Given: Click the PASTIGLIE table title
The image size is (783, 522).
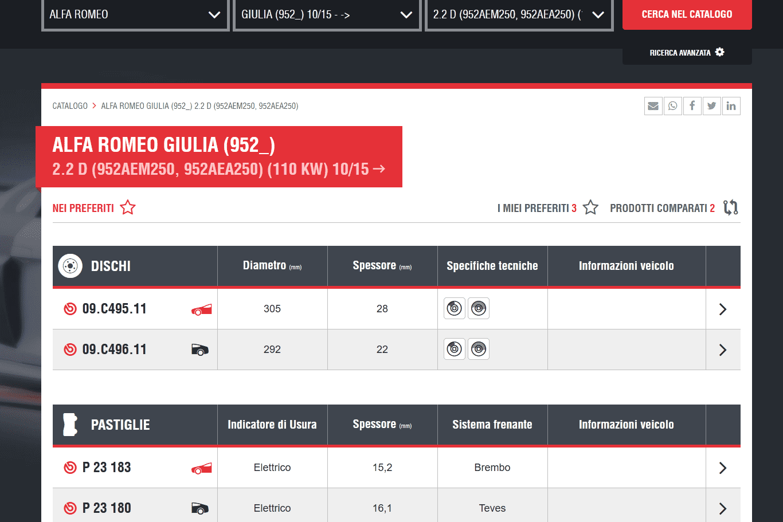Looking at the screenshot, I should pos(120,425).
